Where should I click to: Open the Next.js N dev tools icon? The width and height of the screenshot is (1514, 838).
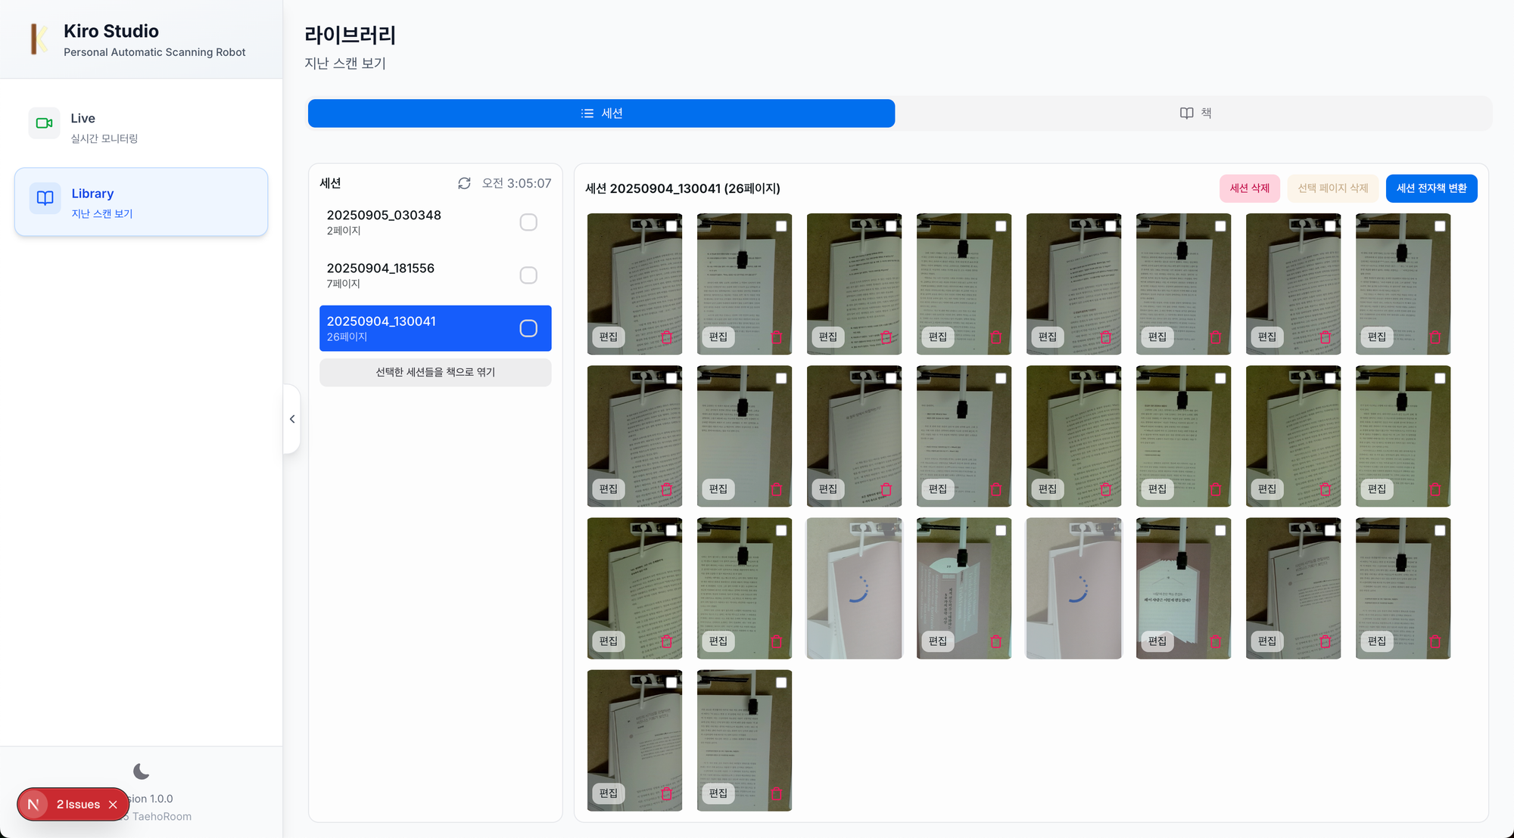(x=33, y=805)
